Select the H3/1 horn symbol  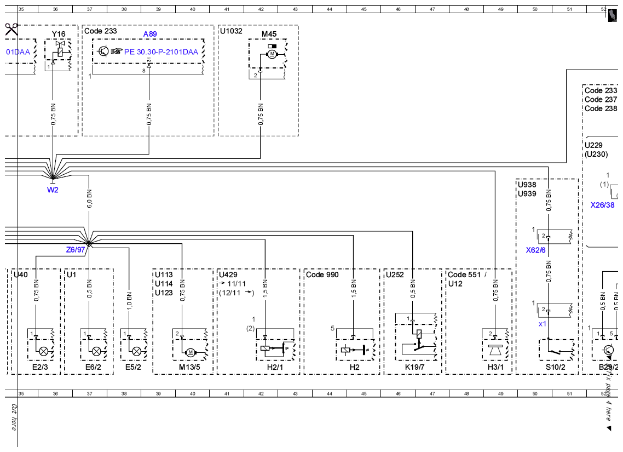(495, 351)
